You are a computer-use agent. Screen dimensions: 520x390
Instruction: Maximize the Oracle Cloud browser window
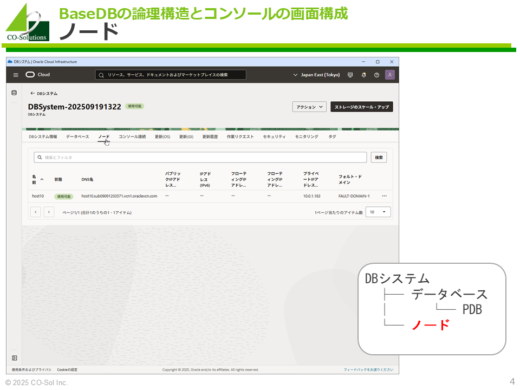378,62
